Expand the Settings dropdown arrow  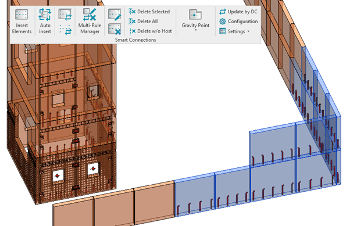(248, 31)
